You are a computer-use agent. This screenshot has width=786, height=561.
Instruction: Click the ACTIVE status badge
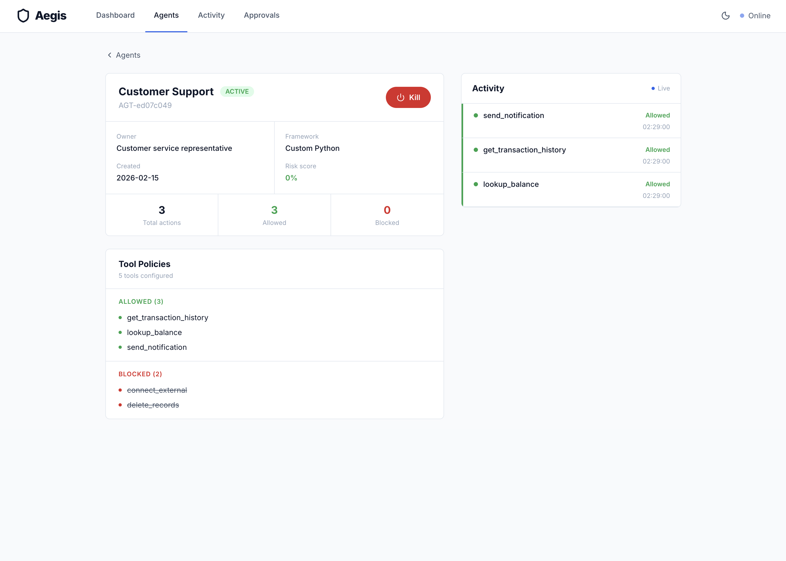point(237,92)
